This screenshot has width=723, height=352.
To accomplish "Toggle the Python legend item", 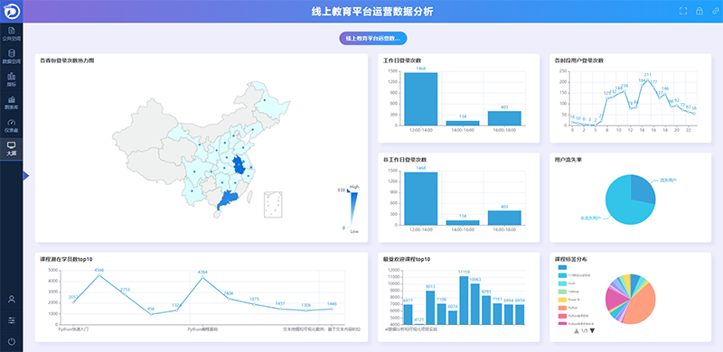I will point(568,307).
